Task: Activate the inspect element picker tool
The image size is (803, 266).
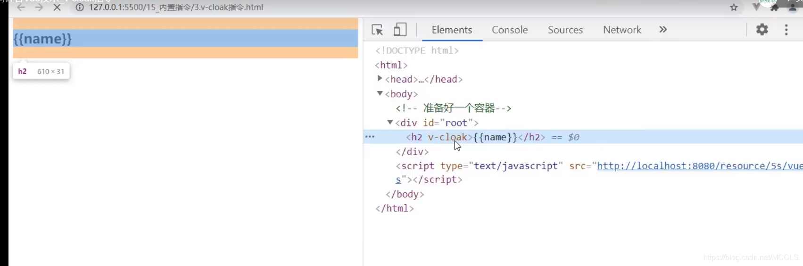Action: click(x=377, y=30)
